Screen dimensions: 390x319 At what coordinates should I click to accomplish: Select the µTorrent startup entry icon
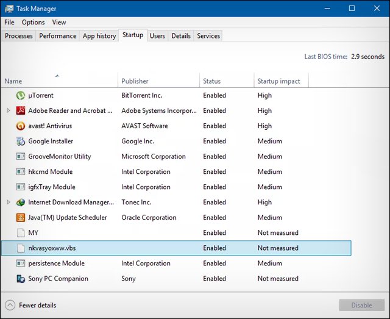[x=21, y=95]
